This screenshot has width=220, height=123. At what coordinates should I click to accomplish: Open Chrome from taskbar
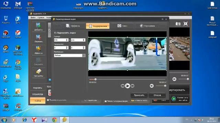(x=54, y=120)
